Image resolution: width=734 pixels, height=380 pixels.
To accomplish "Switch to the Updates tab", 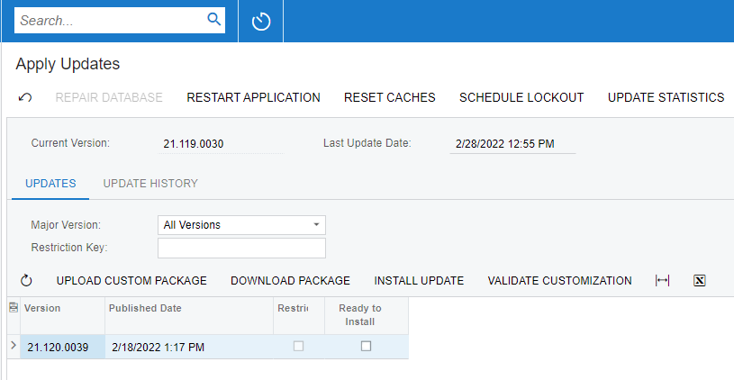I will 50,183.
